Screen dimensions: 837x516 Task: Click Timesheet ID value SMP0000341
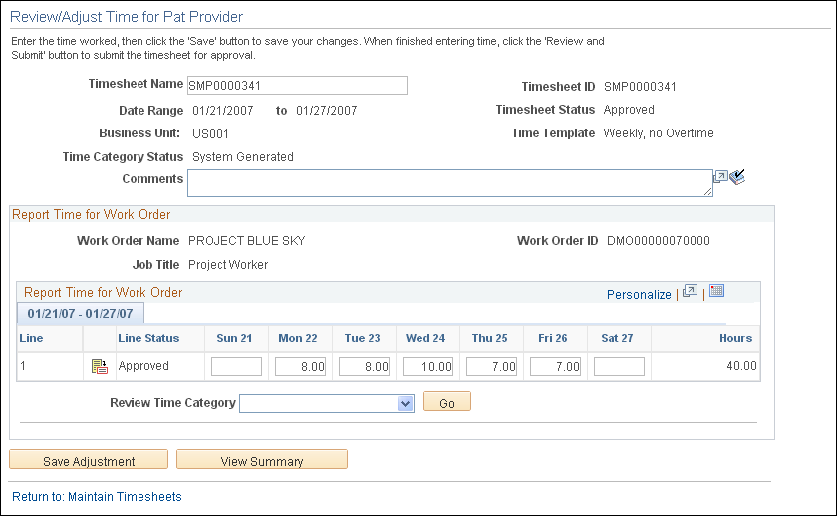[x=640, y=87]
